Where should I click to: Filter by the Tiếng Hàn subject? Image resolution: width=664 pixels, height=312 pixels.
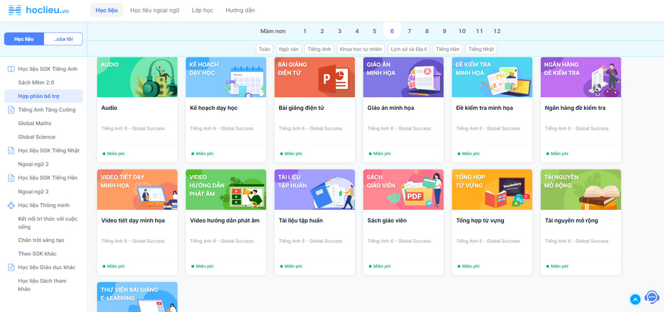(448, 49)
